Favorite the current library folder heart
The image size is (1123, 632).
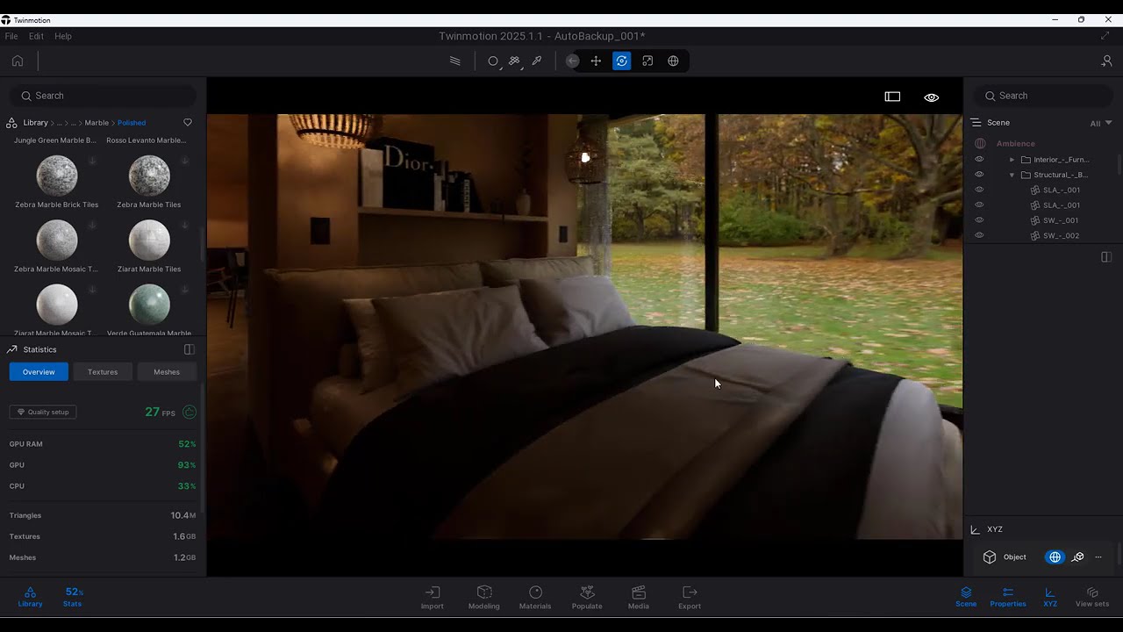[x=187, y=122]
